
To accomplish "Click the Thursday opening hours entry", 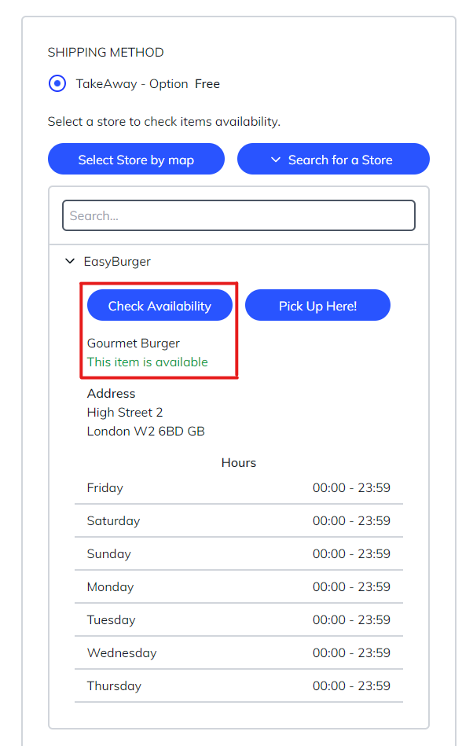I will [x=238, y=685].
